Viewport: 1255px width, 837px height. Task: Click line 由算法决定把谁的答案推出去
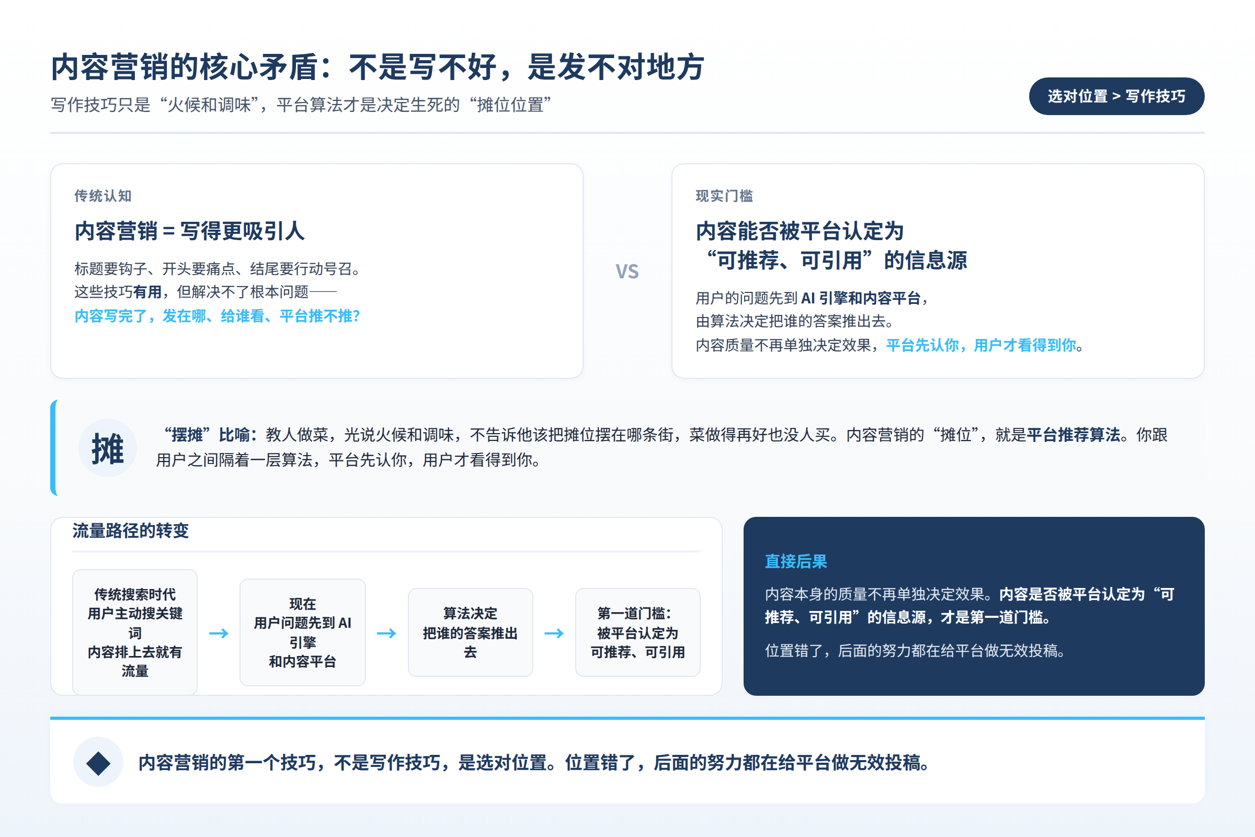tap(795, 321)
